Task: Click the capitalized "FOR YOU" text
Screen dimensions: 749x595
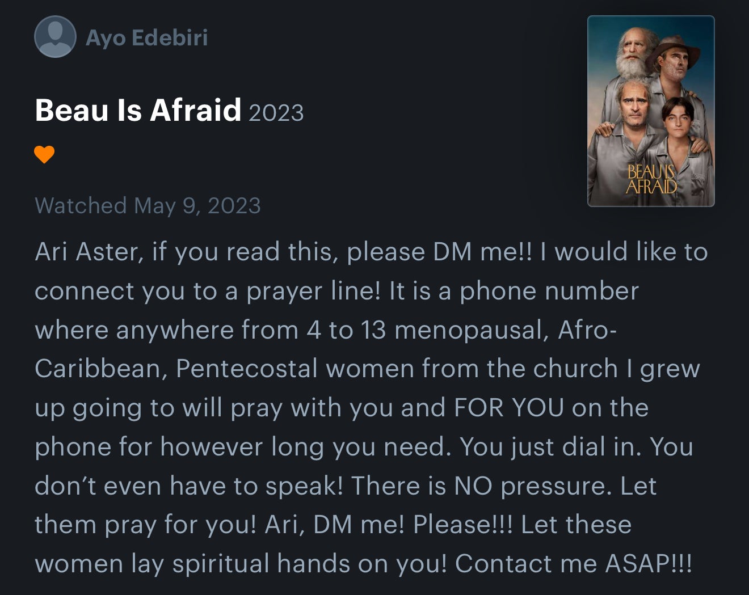Action: [x=508, y=408]
